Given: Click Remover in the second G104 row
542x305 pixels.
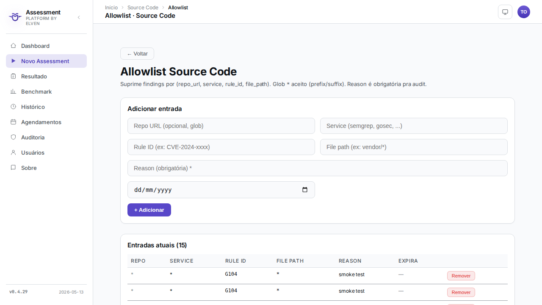Looking at the screenshot, I should [461, 292].
